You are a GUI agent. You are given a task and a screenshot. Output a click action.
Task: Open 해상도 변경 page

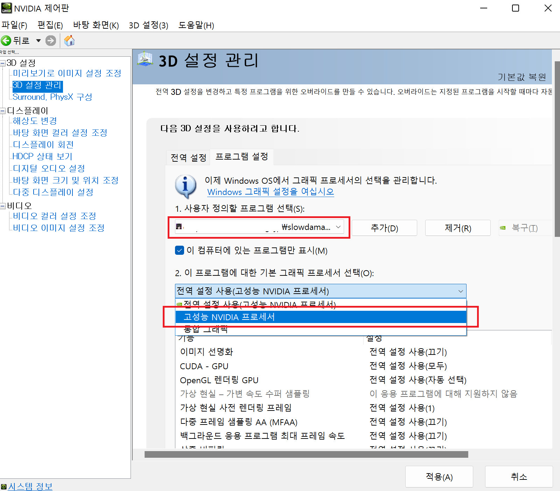coord(35,121)
